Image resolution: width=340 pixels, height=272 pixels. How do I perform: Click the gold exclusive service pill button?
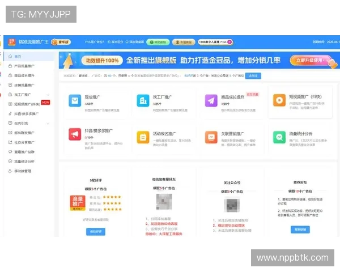point(184,42)
